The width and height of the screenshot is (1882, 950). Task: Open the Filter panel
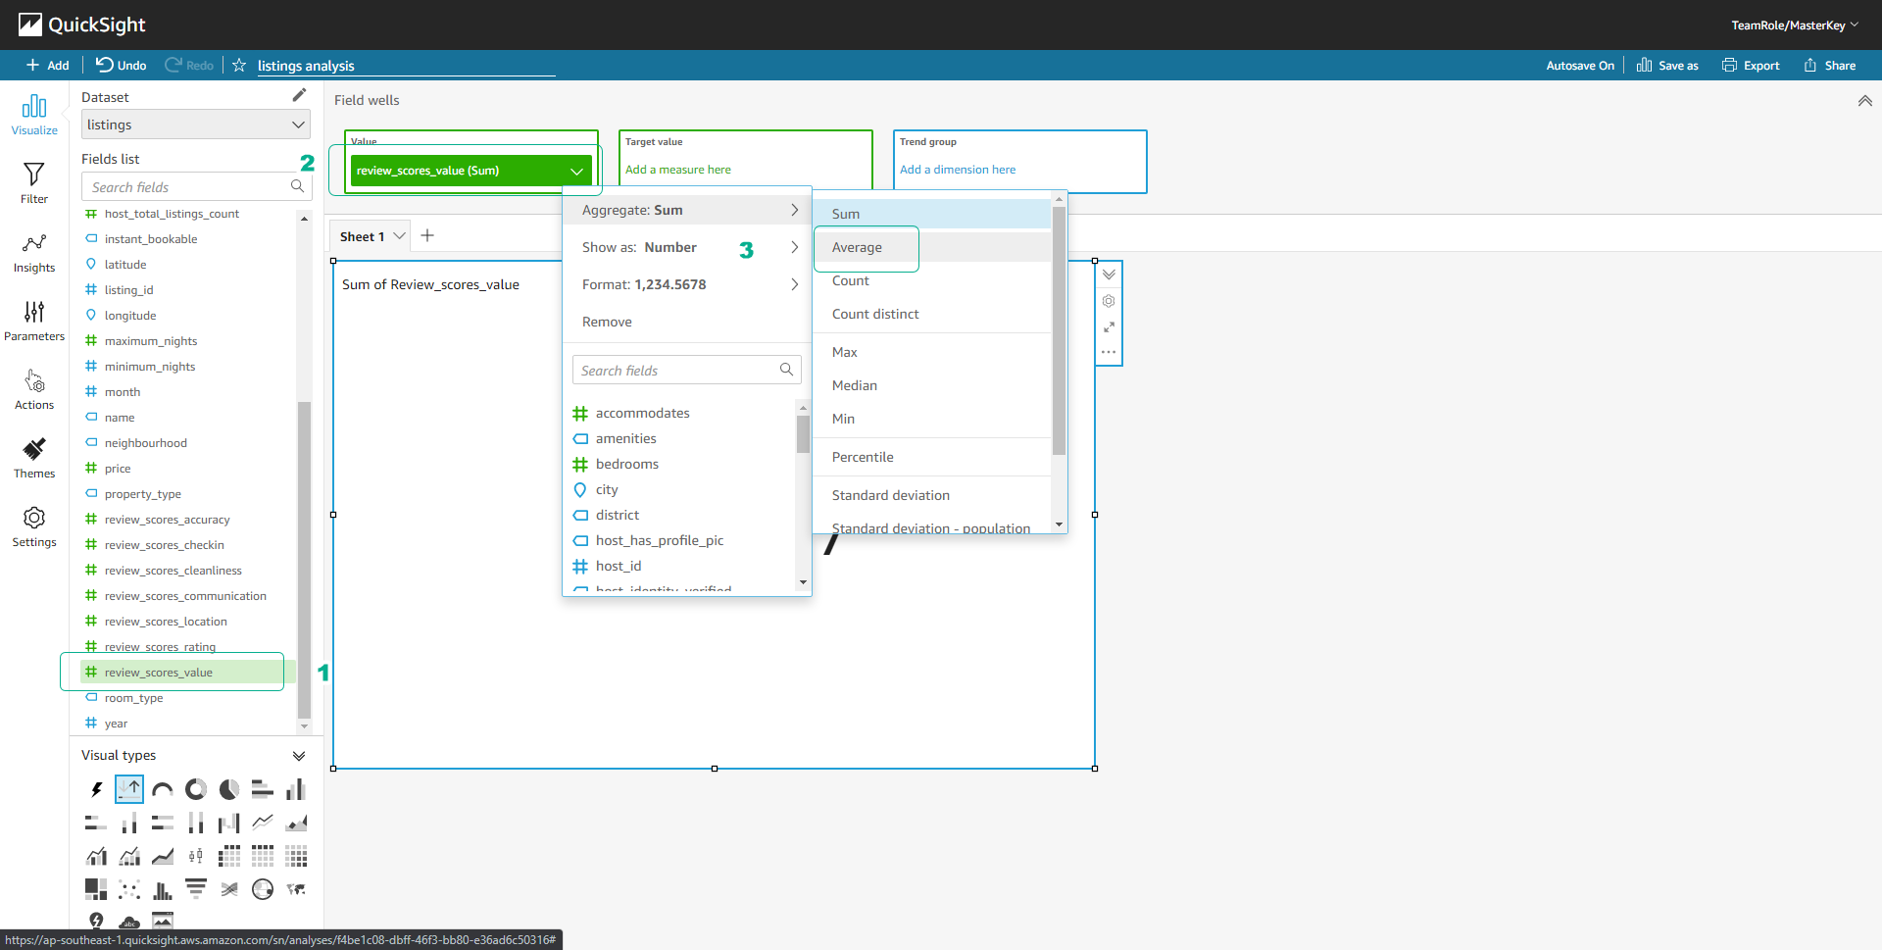coord(34,183)
